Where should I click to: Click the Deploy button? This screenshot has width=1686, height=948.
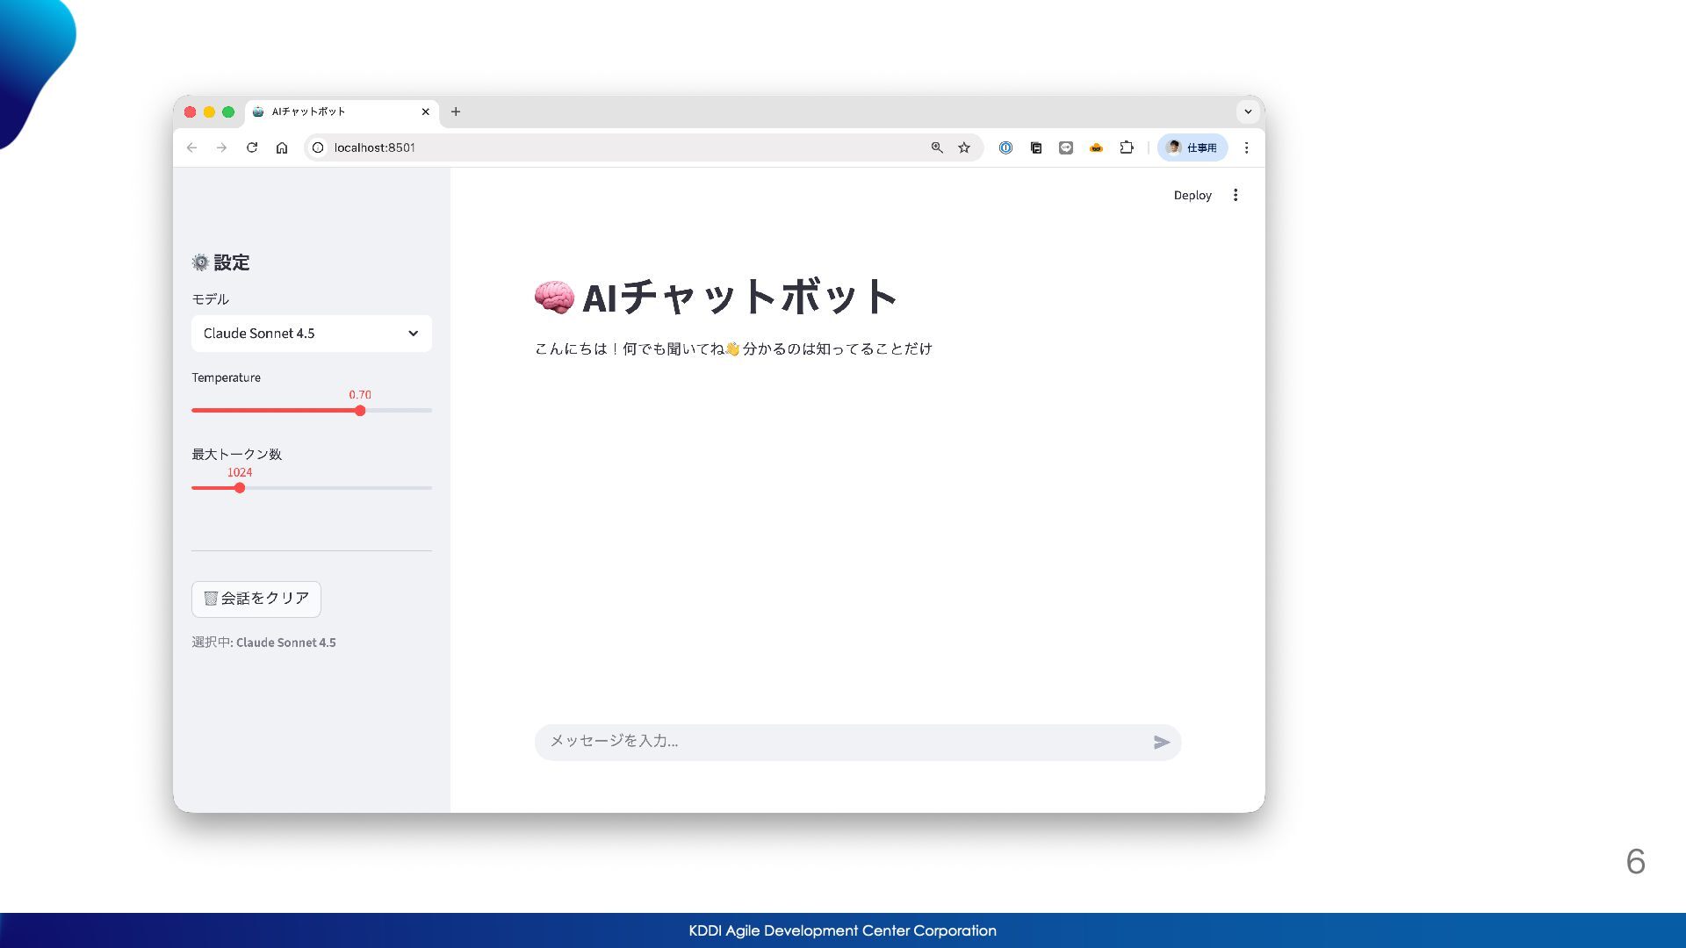[x=1192, y=195]
